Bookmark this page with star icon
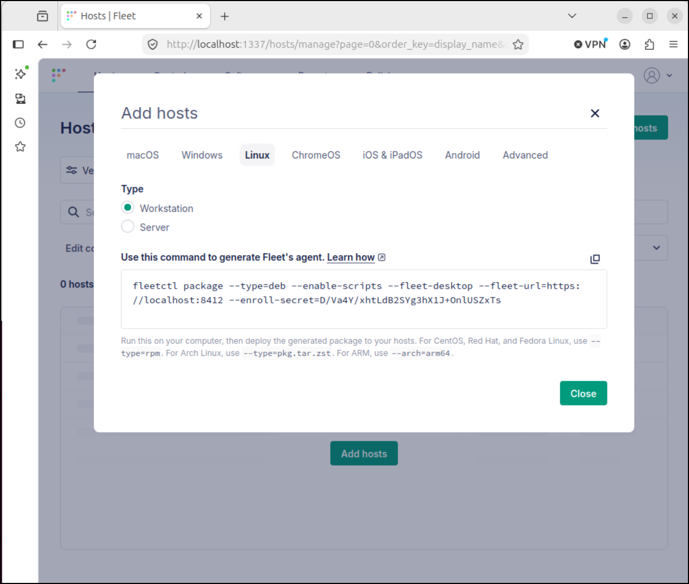This screenshot has width=689, height=584. [518, 44]
